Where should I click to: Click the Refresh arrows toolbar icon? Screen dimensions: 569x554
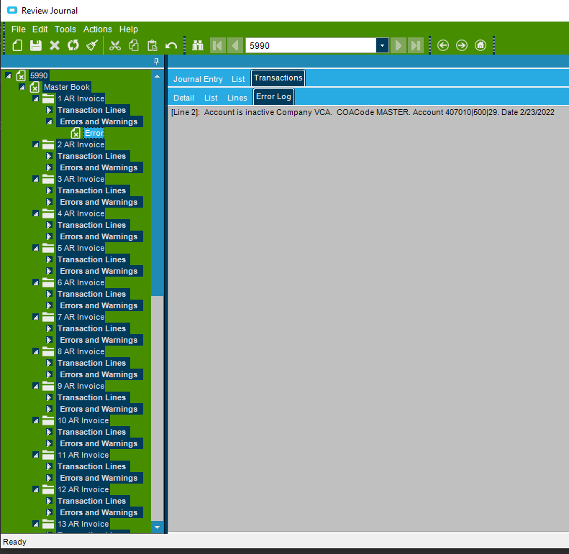73,46
